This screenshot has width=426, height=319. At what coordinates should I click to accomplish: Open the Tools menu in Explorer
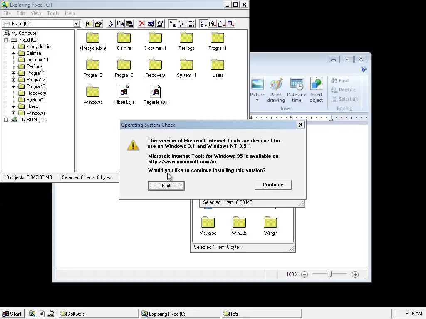(x=53, y=13)
